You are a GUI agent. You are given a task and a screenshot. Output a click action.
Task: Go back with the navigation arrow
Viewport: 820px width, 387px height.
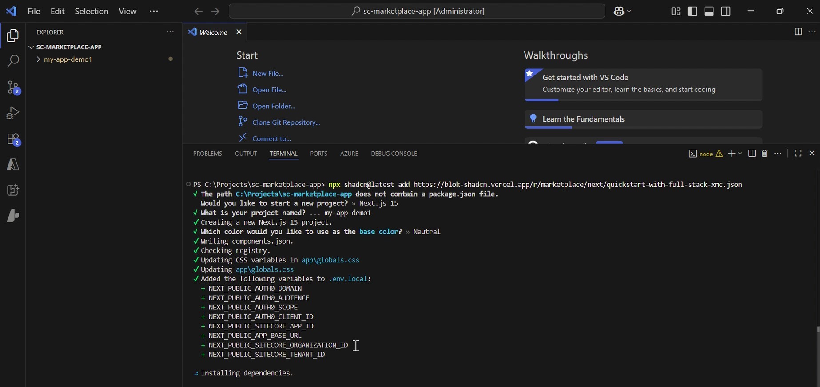coord(198,12)
